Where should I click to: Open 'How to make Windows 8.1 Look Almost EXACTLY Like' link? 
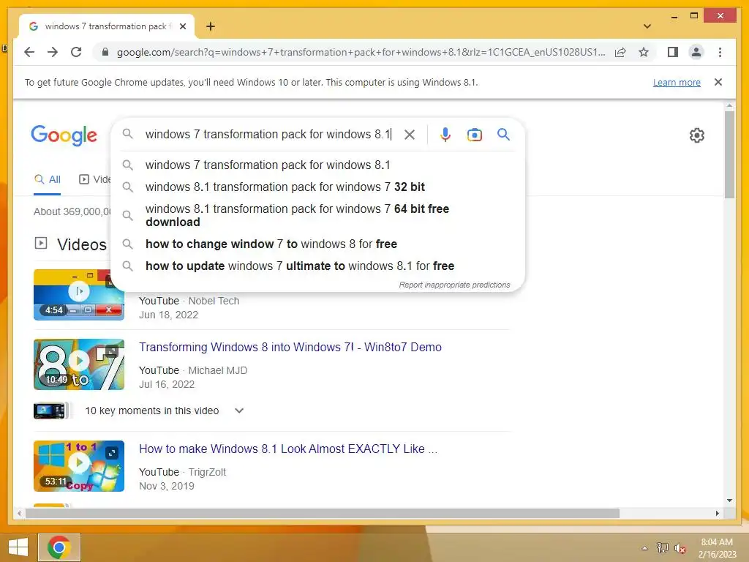tap(288, 449)
